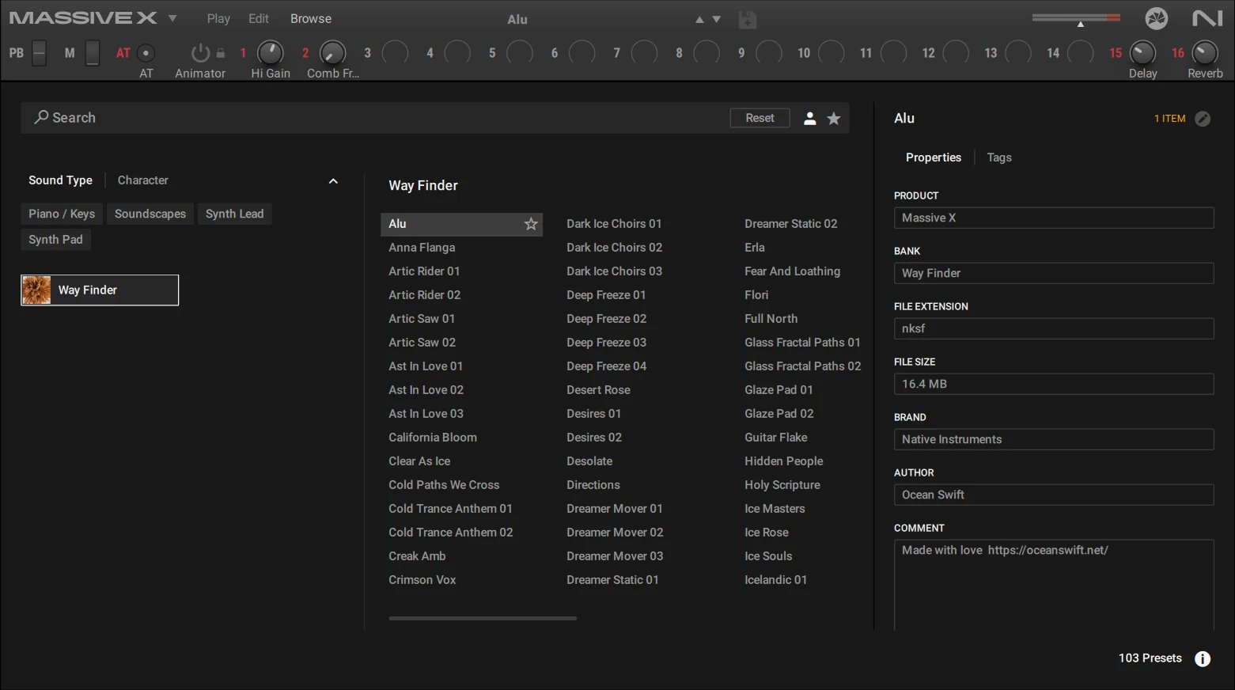The width and height of the screenshot is (1235, 690).
Task: Click the MASSIVE X logo
Action: pos(83,18)
